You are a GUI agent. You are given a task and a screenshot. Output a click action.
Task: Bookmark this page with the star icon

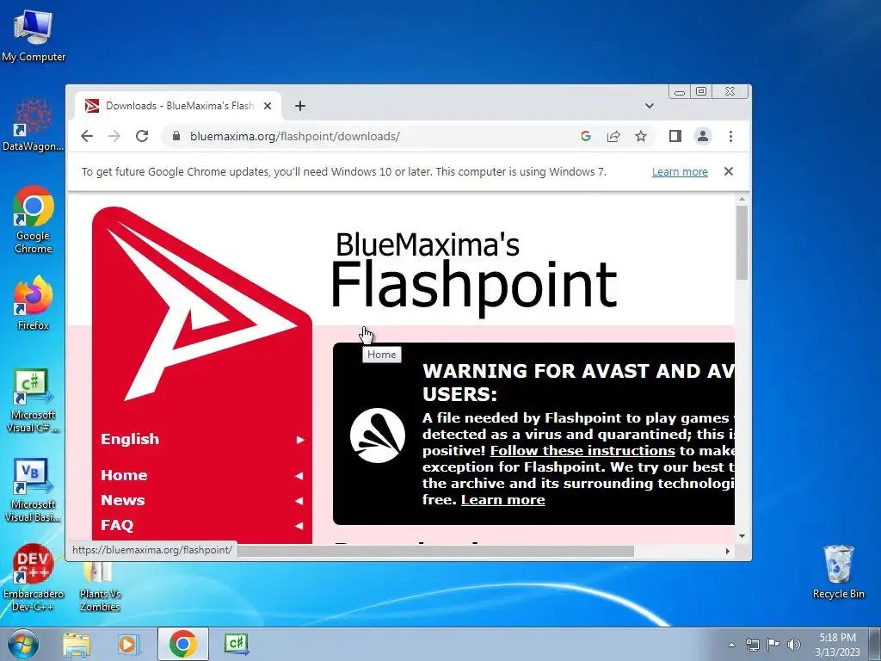tap(640, 136)
